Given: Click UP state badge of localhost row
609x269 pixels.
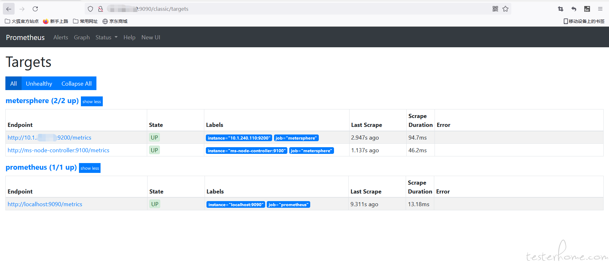Looking at the screenshot, I should point(155,204).
